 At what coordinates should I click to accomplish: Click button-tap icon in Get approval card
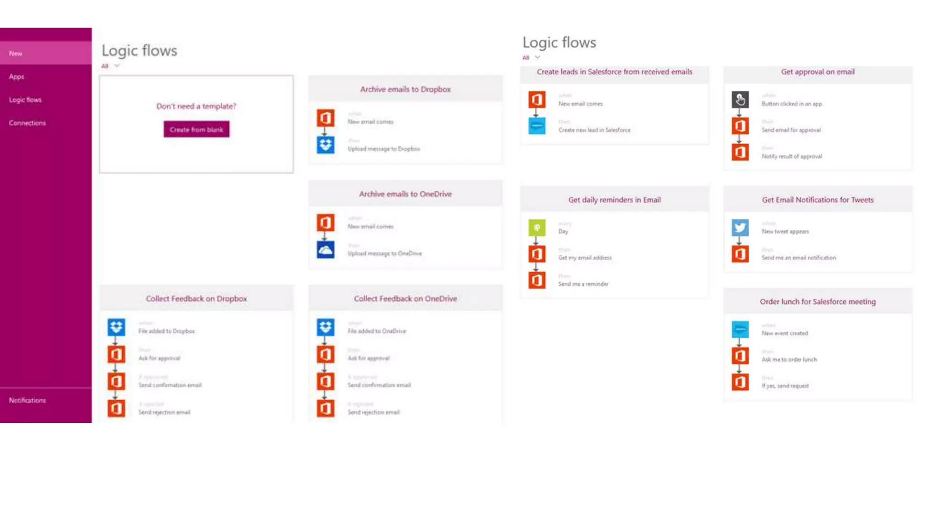tap(740, 99)
